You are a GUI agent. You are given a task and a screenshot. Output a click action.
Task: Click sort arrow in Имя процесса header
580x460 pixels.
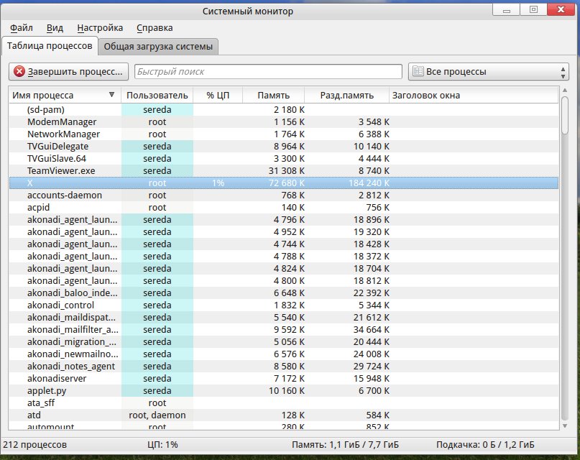coord(111,95)
